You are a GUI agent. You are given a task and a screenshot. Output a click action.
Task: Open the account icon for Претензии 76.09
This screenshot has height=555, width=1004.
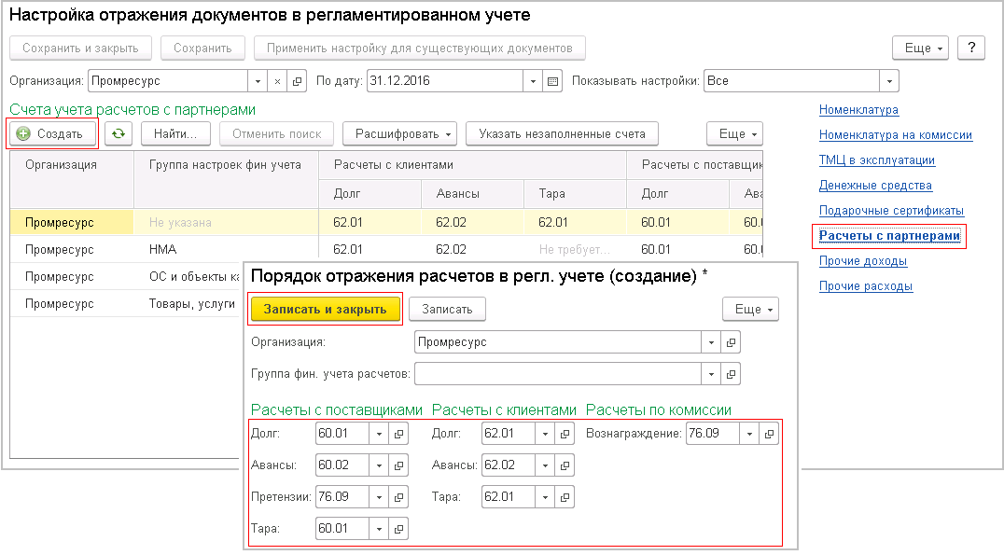pyautogui.click(x=398, y=497)
